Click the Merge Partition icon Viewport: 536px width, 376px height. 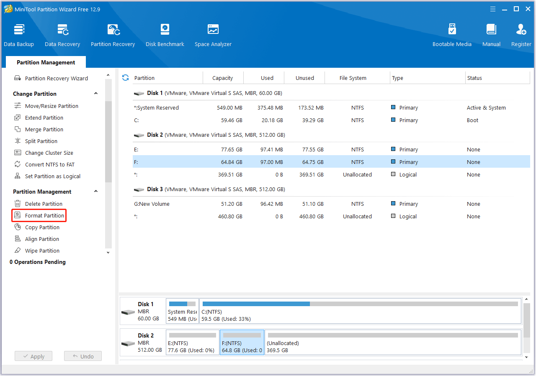click(x=18, y=129)
